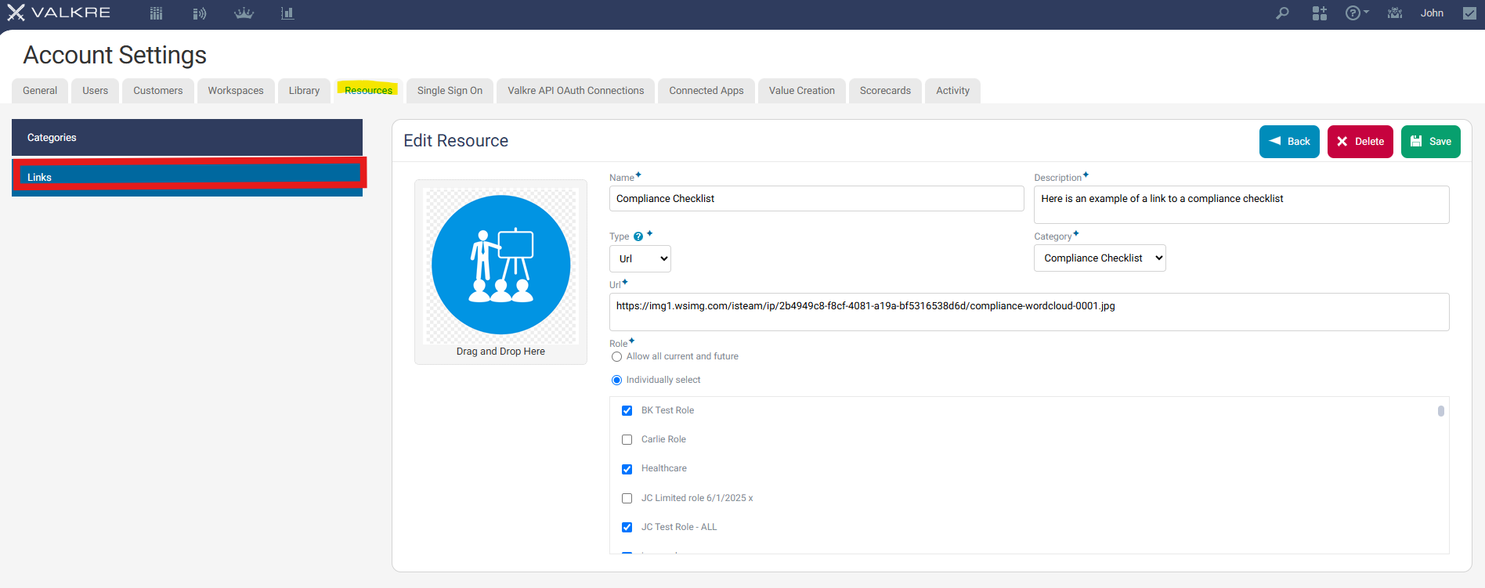Open the Value Creation tab
The height and width of the screenshot is (588, 1485).
[802, 91]
